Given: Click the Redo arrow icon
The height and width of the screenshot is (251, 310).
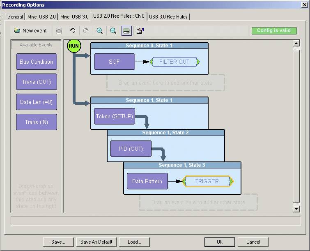Looking at the screenshot, I should click(x=86, y=31).
